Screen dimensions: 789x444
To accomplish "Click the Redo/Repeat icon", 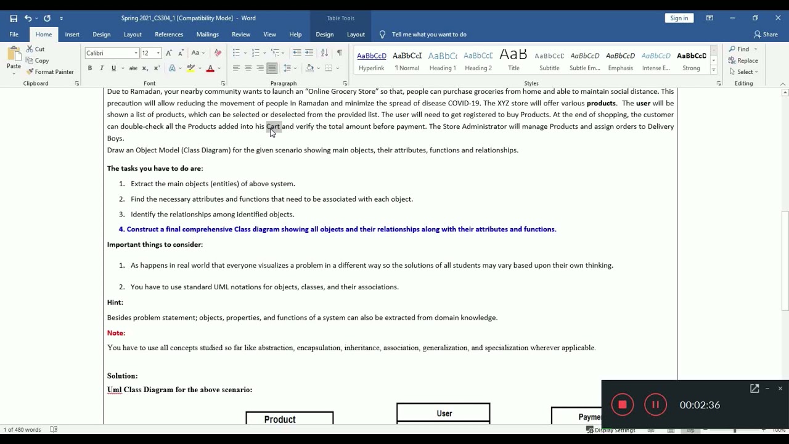I will pyautogui.click(x=47, y=18).
